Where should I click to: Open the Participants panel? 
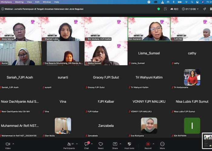[x=69, y=146]
